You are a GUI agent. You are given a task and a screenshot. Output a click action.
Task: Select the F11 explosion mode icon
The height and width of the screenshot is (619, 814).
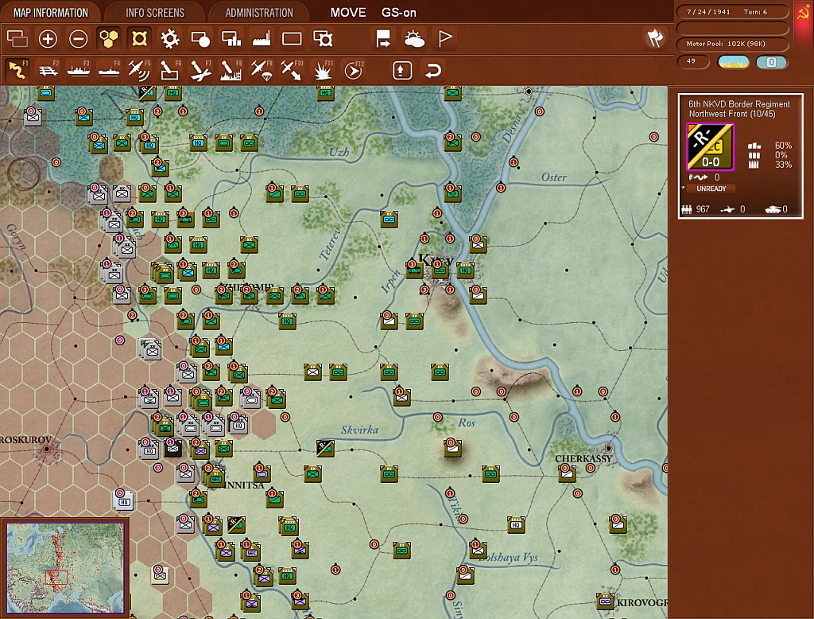coord(323,70)
